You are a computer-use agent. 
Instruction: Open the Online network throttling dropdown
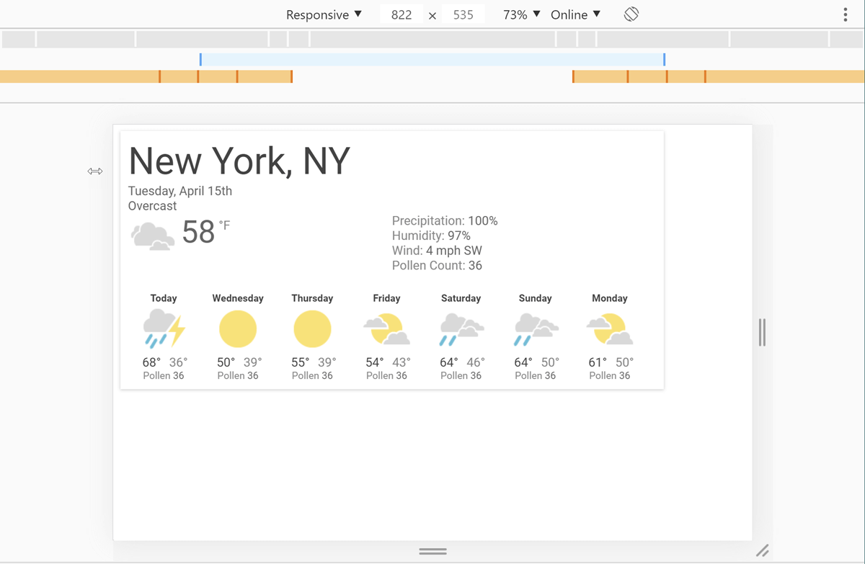575,14
